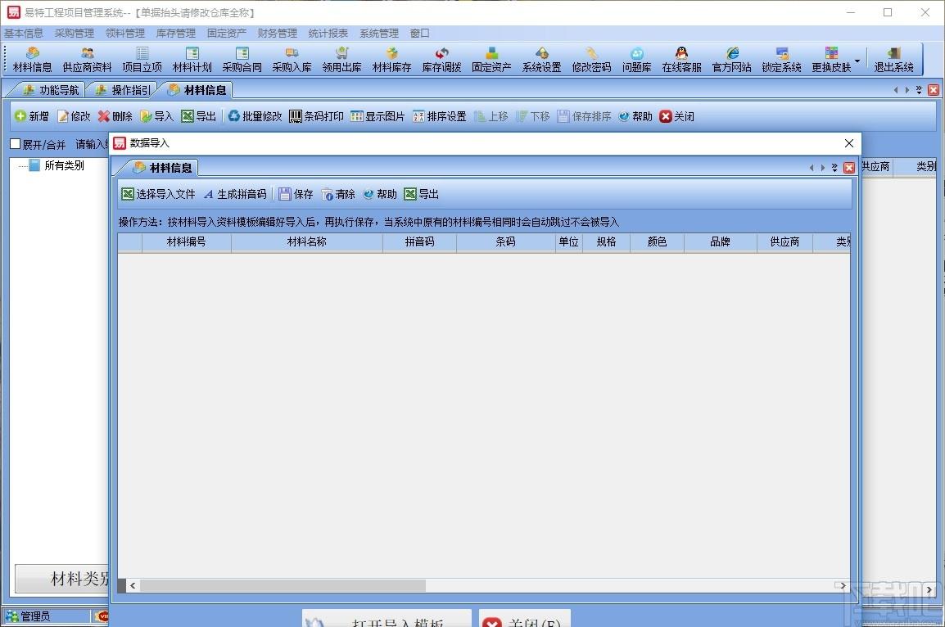
Task: Open the 采购管理 menu
Action: point(75,33)
